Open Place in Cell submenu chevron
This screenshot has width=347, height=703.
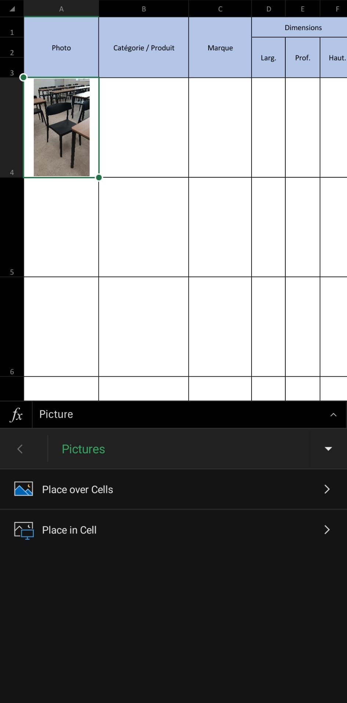327,530
